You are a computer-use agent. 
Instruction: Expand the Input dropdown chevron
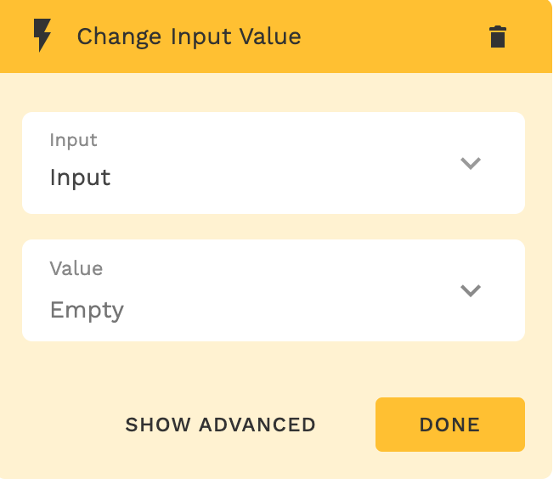[x=471, y=163]
